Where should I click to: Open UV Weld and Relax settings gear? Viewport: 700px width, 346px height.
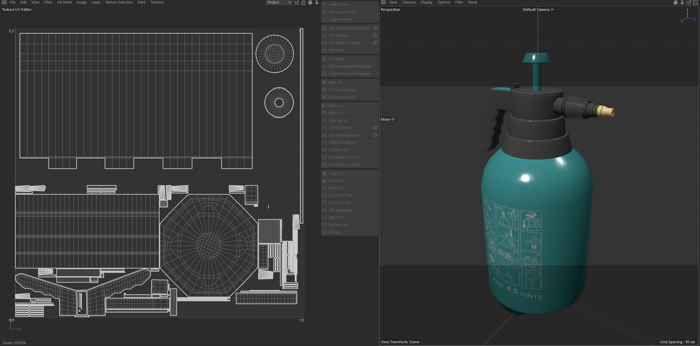pos(375,43)
